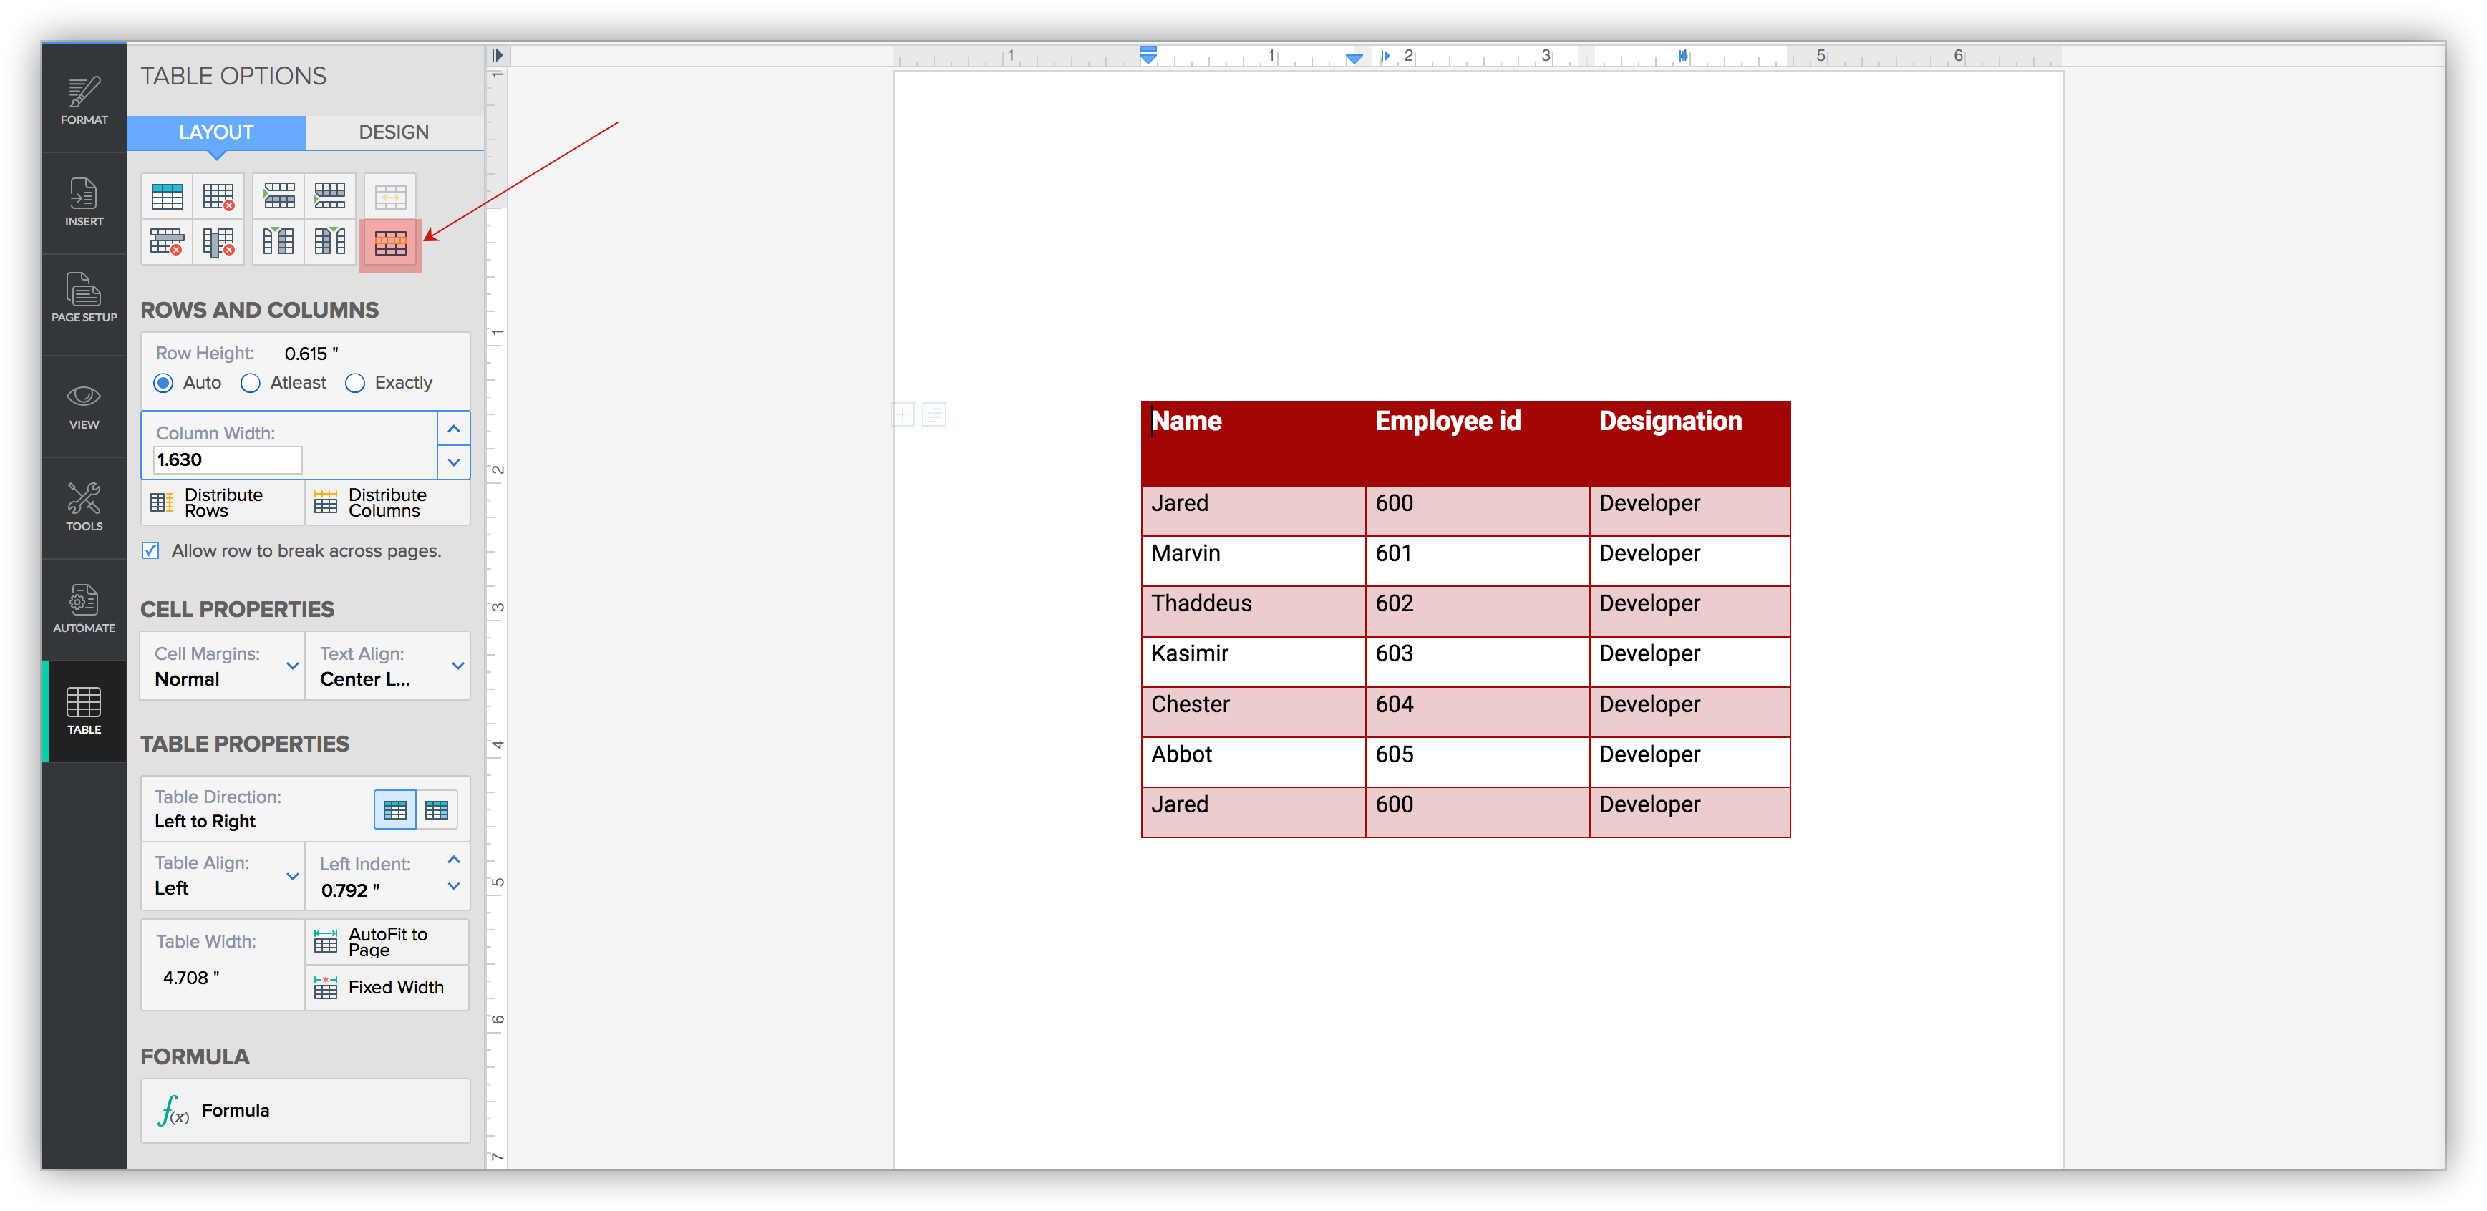Click the delete row icon
The image size is (2487, 1211).
[167, 242]
